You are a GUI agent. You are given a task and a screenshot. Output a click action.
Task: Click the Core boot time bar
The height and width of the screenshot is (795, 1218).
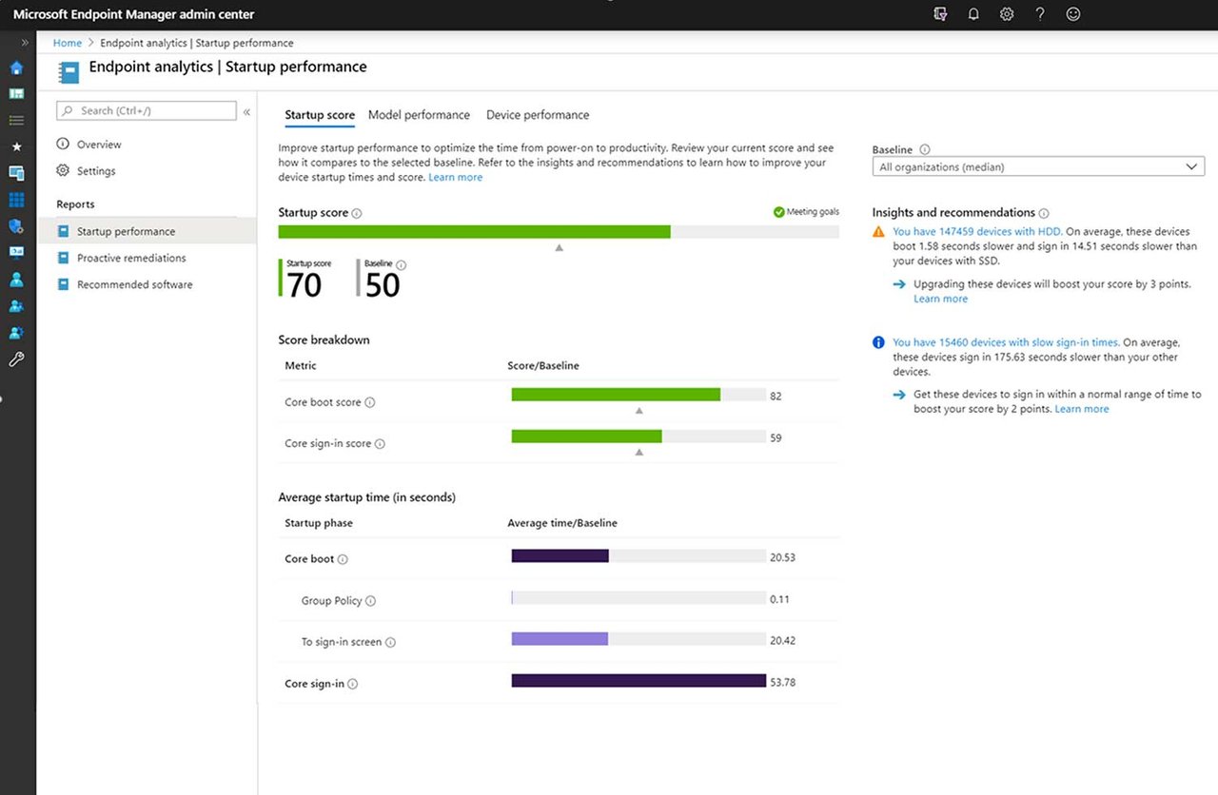pyautogui.click(x=560, y=556)
